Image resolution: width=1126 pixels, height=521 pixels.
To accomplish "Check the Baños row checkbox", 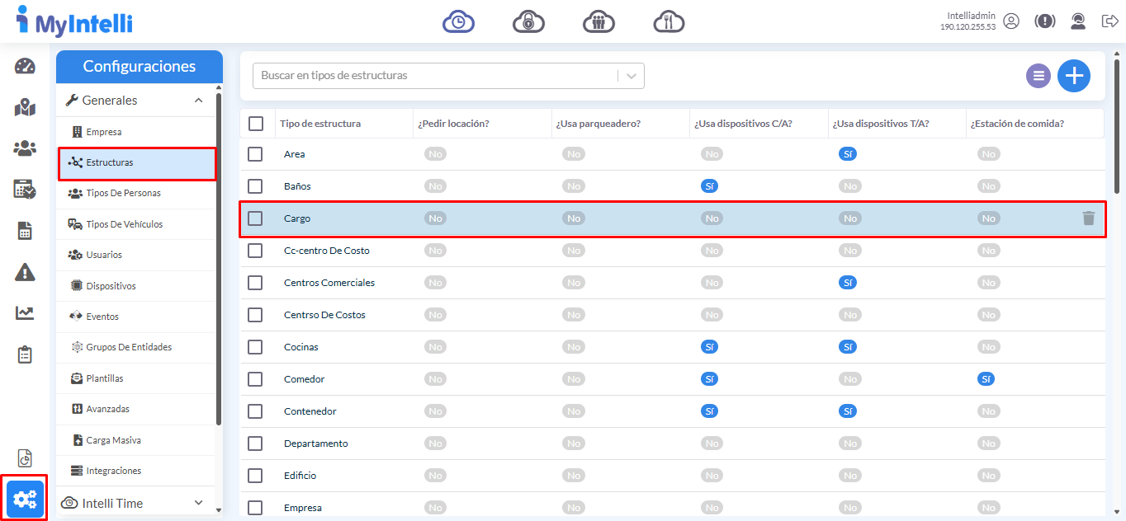I will pyautogui.click(x=255, y=186).
